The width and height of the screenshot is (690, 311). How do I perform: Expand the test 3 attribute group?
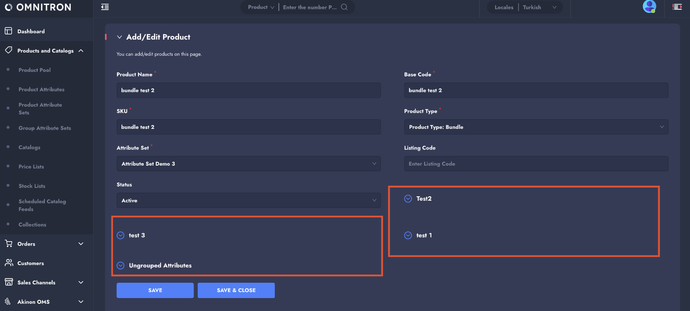click(x=121, y=235)
